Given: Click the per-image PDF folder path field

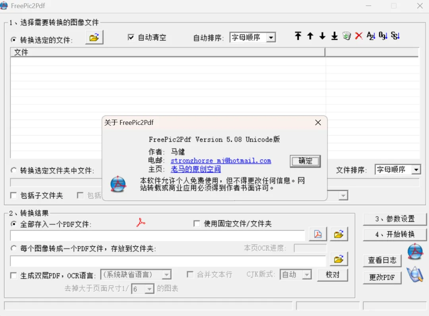Looking at the screenshot, I should tap(168, 261).
